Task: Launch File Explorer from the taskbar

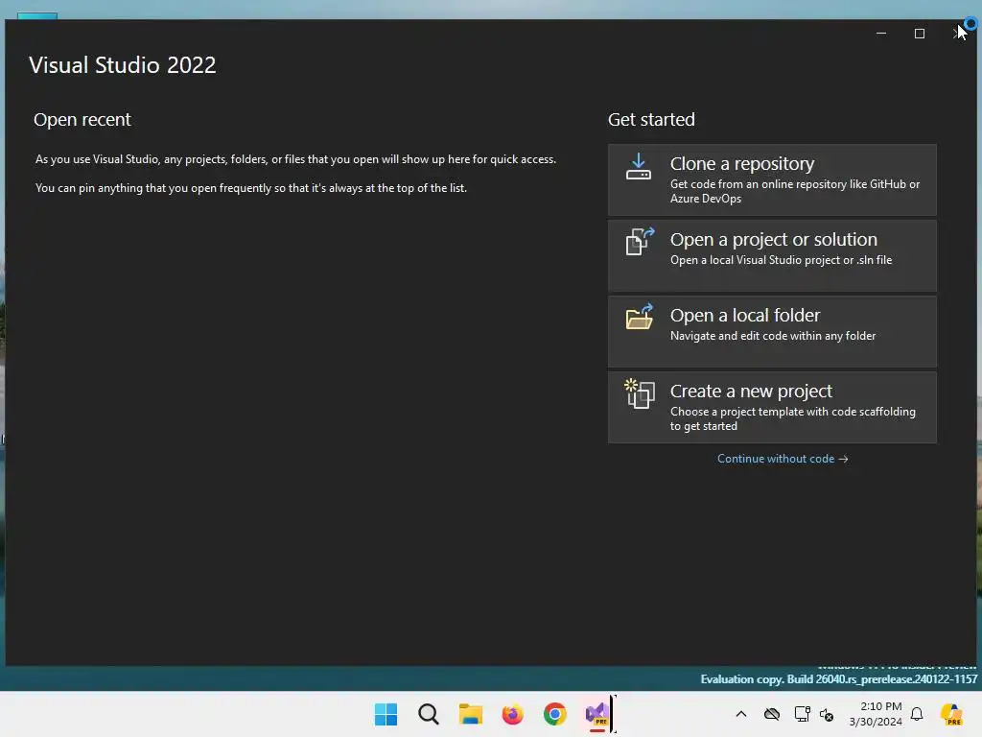Action: click(470, 714)
